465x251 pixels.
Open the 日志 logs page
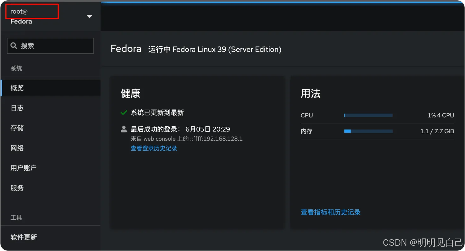(x=51, y=108)
